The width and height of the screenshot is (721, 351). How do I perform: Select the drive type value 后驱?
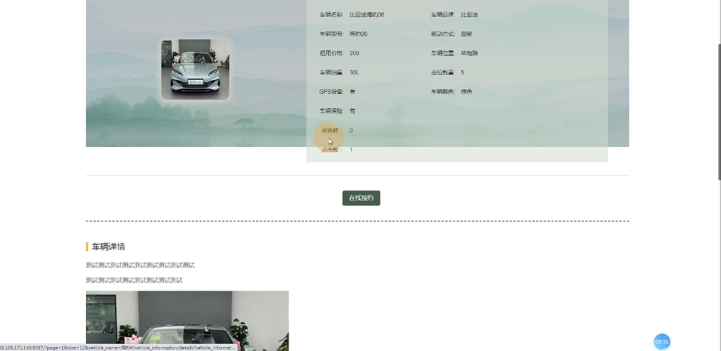point(466,34)
